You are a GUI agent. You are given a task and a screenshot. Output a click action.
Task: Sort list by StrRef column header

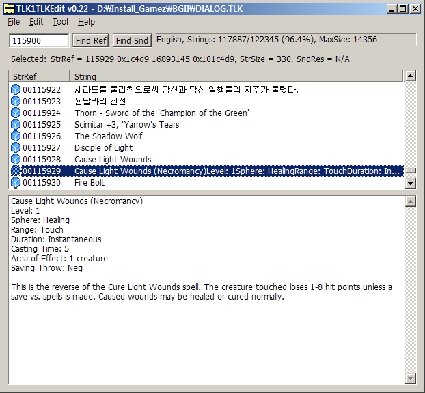pyautogui.click(x=39, y=76)
